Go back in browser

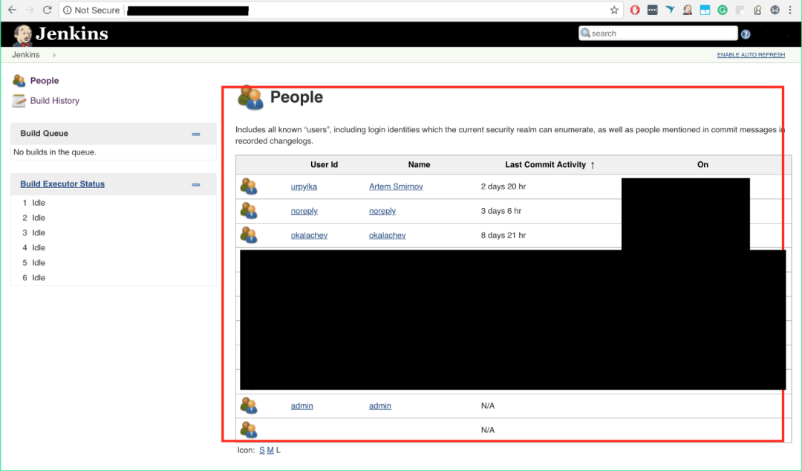13,10
